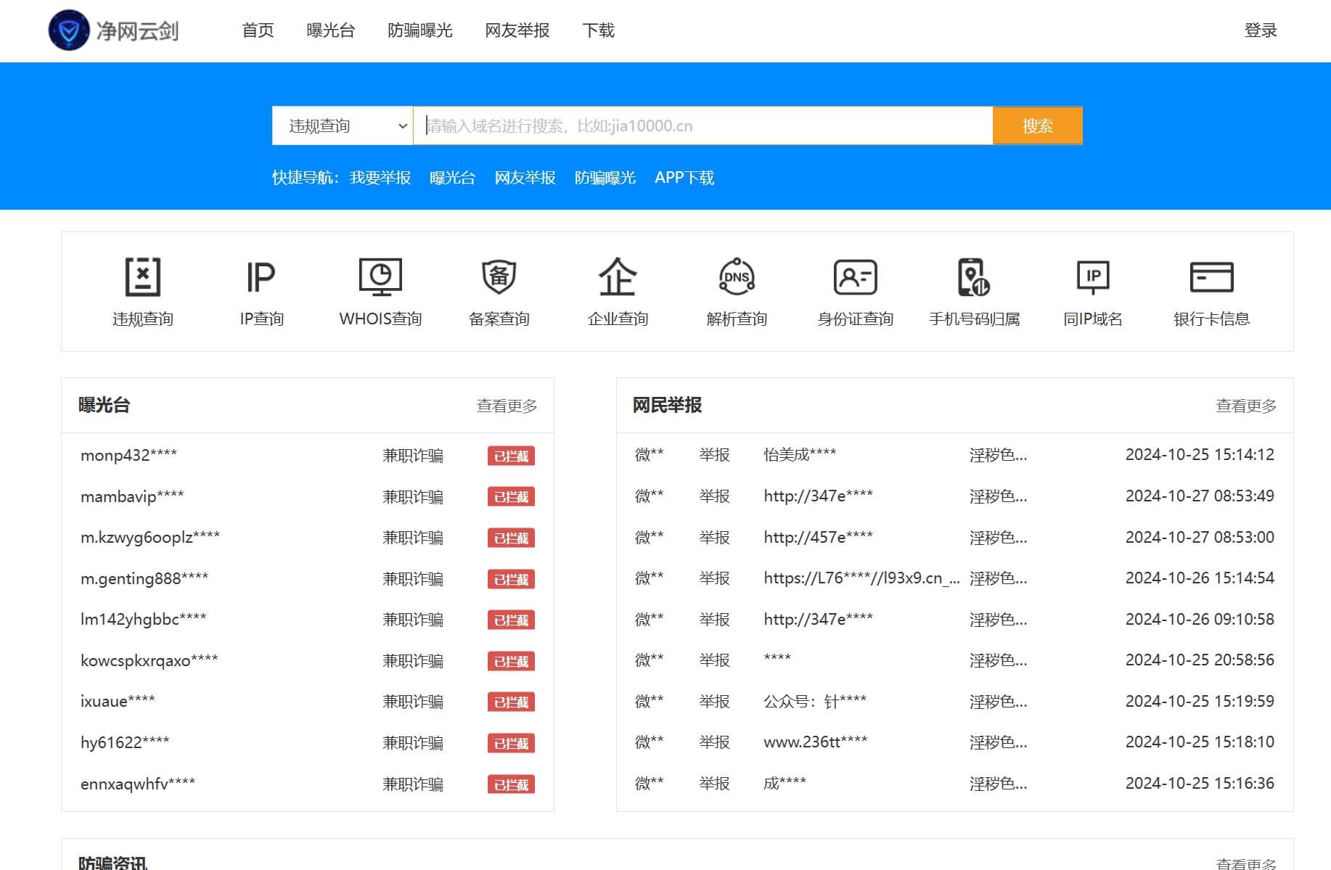Open 网友举报 in top navigation
This screenshot has height=870, width=1331.
tap(517, 30)
